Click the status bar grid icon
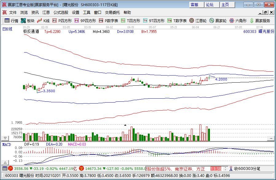 pos(5,169)
